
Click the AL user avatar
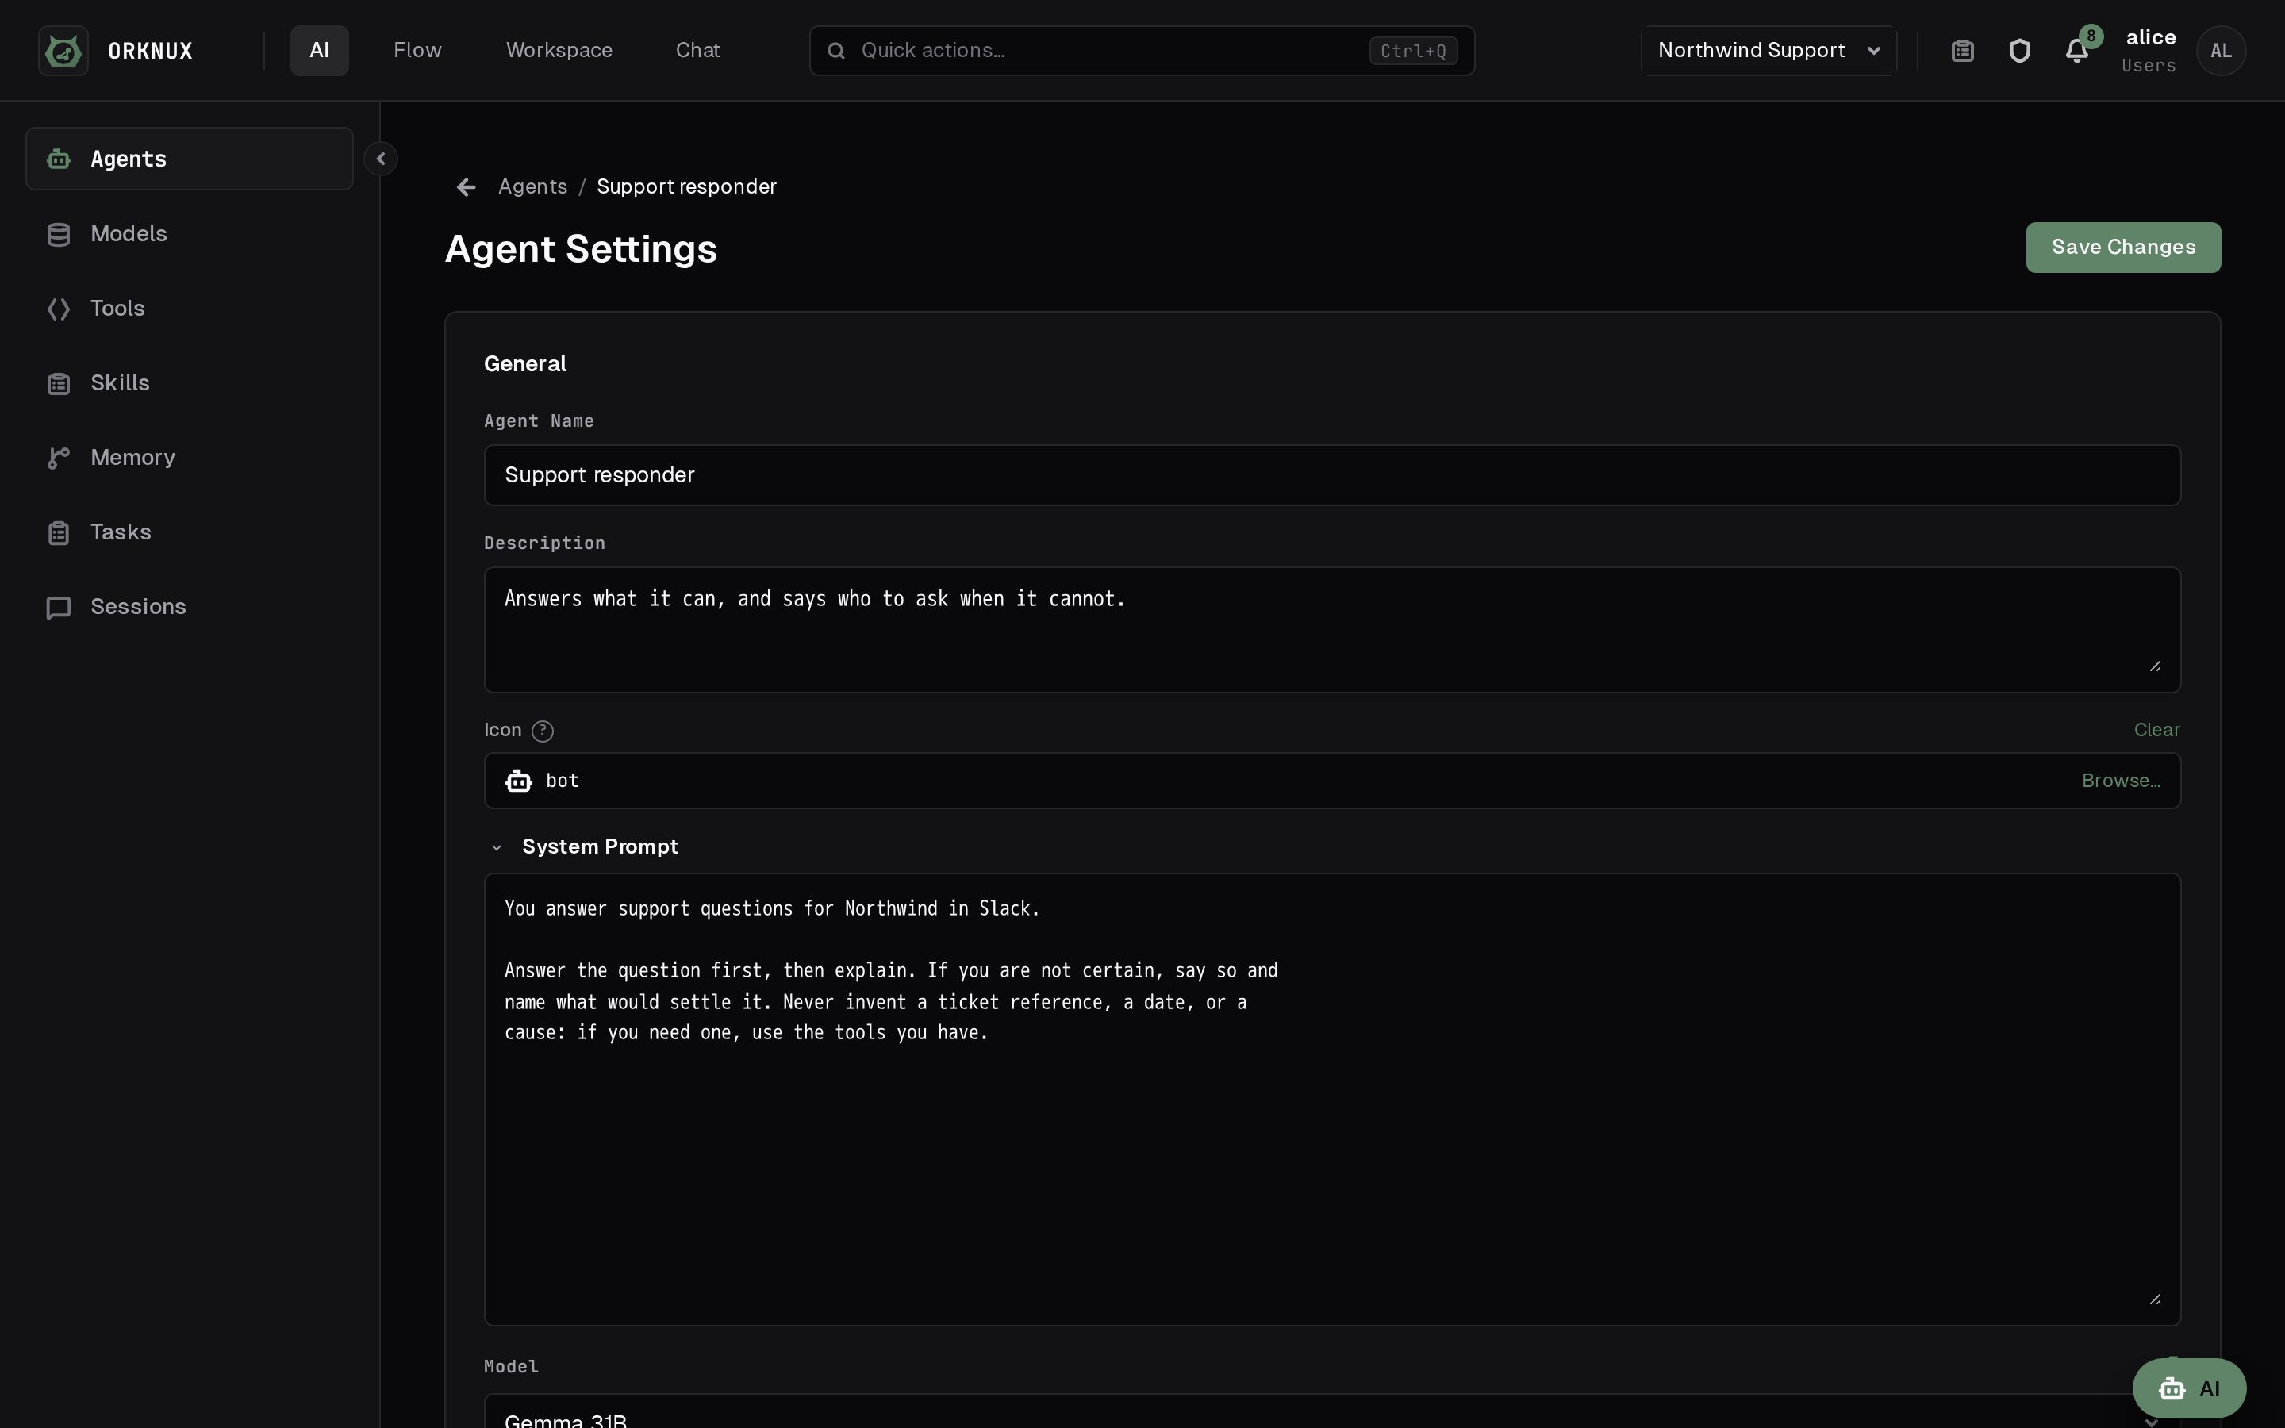pos(2221,50)
